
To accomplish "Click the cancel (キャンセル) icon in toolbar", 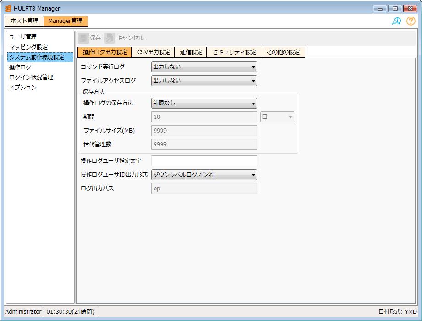I will pos(110,38).
